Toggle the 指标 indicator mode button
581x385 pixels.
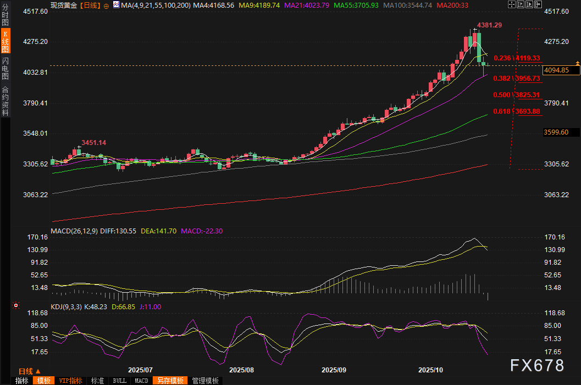click(22, 381)
